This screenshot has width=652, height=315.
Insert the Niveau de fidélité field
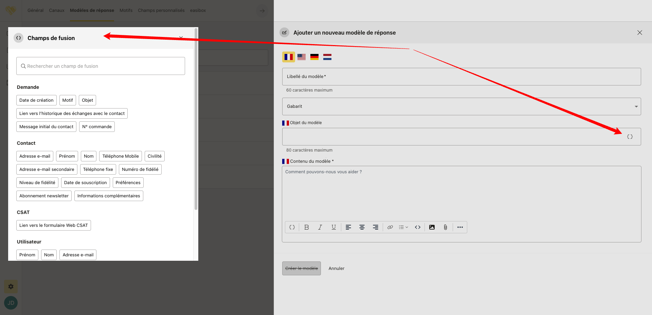click(x=37, y=182)
